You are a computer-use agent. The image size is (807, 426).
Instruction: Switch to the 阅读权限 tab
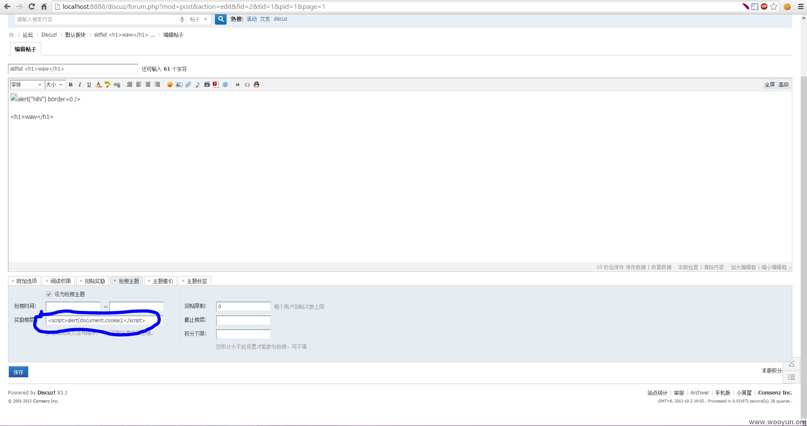pyautogui.click(x=58, y=281)
